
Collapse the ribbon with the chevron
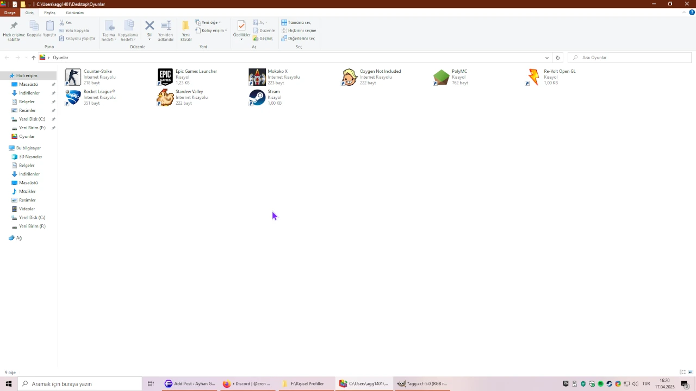click(x=685, y=12)
